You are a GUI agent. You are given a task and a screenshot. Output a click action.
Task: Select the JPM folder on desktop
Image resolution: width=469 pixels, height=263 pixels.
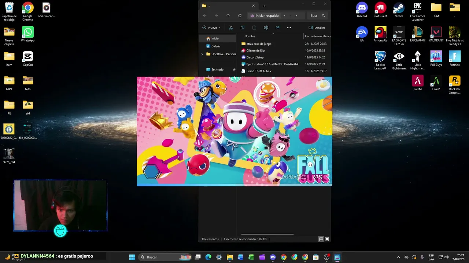pos(436,10)
